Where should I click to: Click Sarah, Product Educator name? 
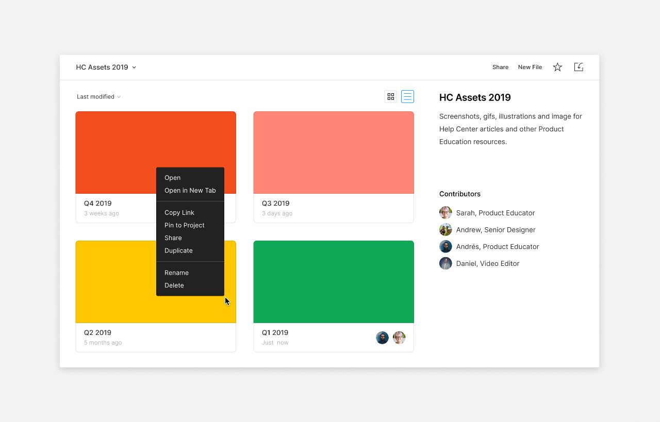[496, 213]
